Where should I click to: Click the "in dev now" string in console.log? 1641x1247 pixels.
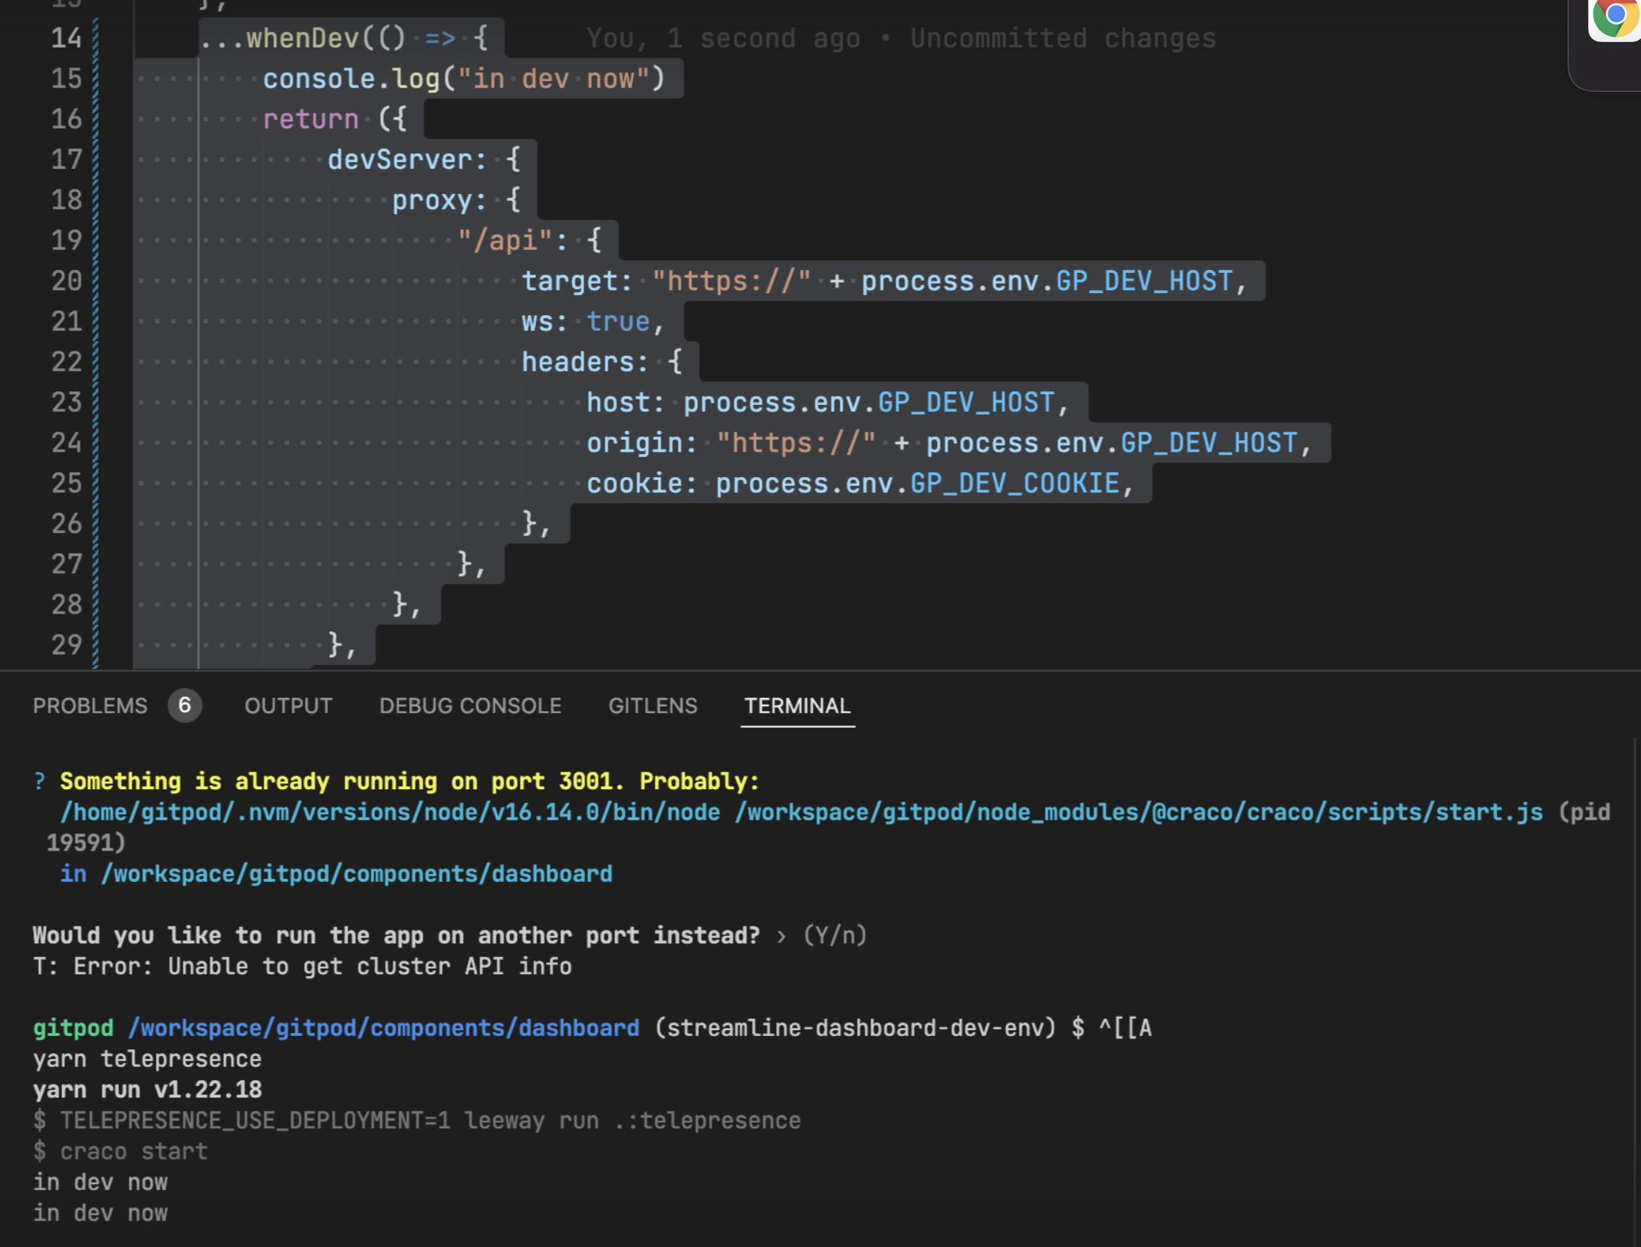[x=553, y=78]
